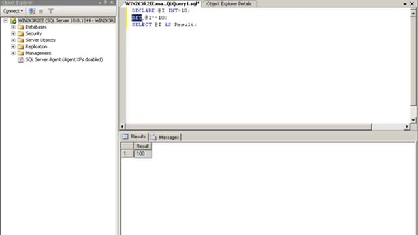Viewport: 418px width, 235px height.
Task: Click the gray Stop square icon
Action: (x=41, y=11)
